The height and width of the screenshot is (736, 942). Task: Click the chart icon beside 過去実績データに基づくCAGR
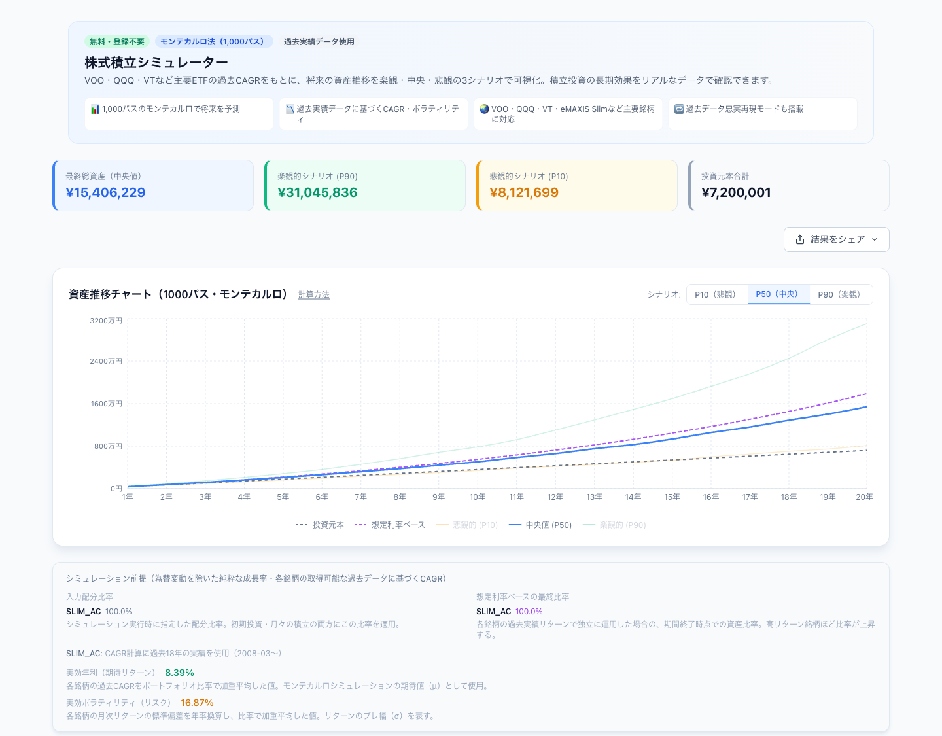tap(290, 109)
